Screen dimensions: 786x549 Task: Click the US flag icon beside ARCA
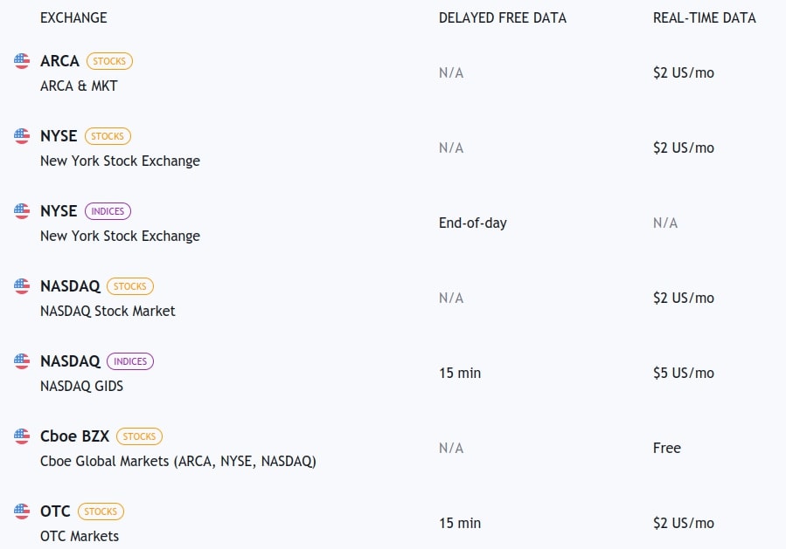pyautogui.click(x=22, y=61)
